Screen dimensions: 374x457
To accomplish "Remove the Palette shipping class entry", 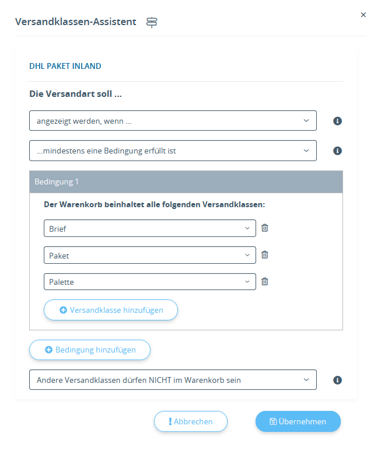I will [x=264, y=282].
